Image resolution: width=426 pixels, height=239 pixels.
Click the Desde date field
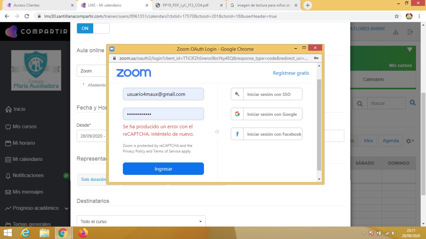(92, 136)
